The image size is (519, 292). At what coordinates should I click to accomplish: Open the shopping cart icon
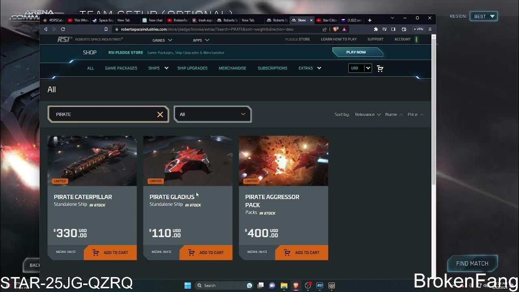point(380,69)
